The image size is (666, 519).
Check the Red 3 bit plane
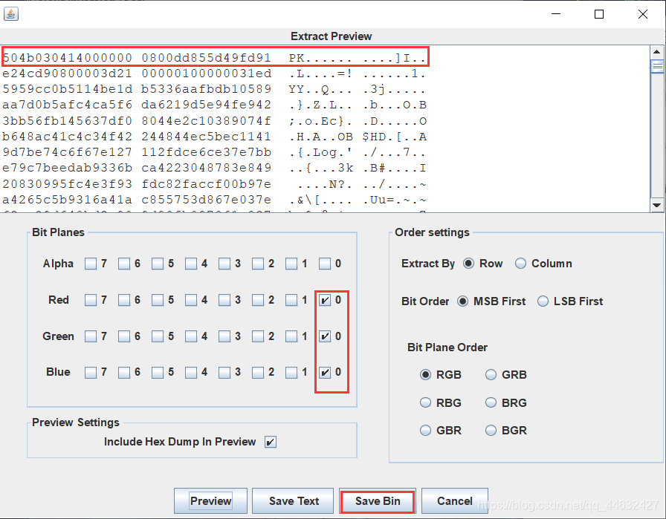224,300
